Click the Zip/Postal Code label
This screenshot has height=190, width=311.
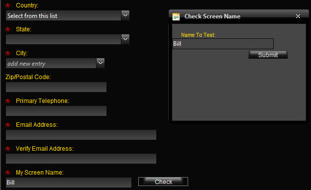click(28, 77)
